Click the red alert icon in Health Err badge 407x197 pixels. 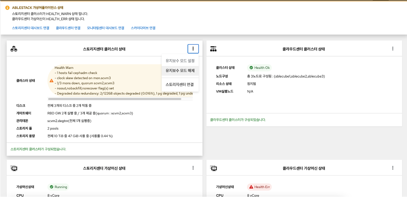pos(251,187)
